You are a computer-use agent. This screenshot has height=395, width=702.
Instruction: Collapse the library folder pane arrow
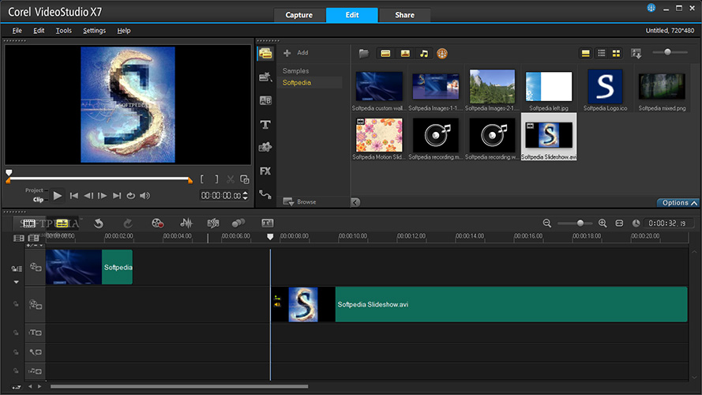(355, 202)
